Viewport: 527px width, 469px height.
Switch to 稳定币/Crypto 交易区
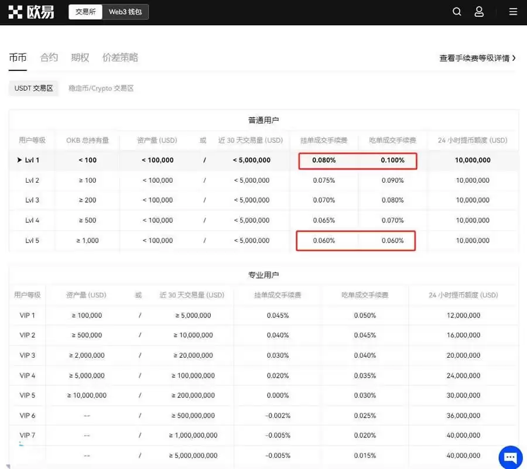pyautogui.click(x=102, y=88)
